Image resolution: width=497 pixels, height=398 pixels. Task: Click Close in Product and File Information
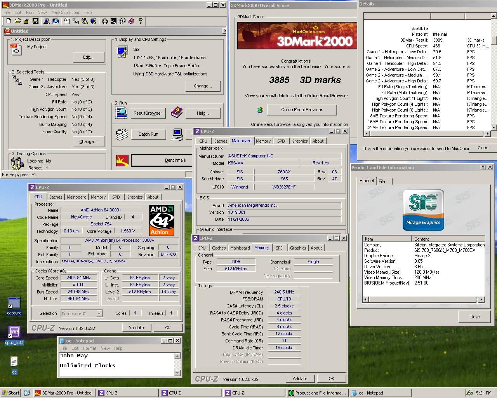point(474,316)
